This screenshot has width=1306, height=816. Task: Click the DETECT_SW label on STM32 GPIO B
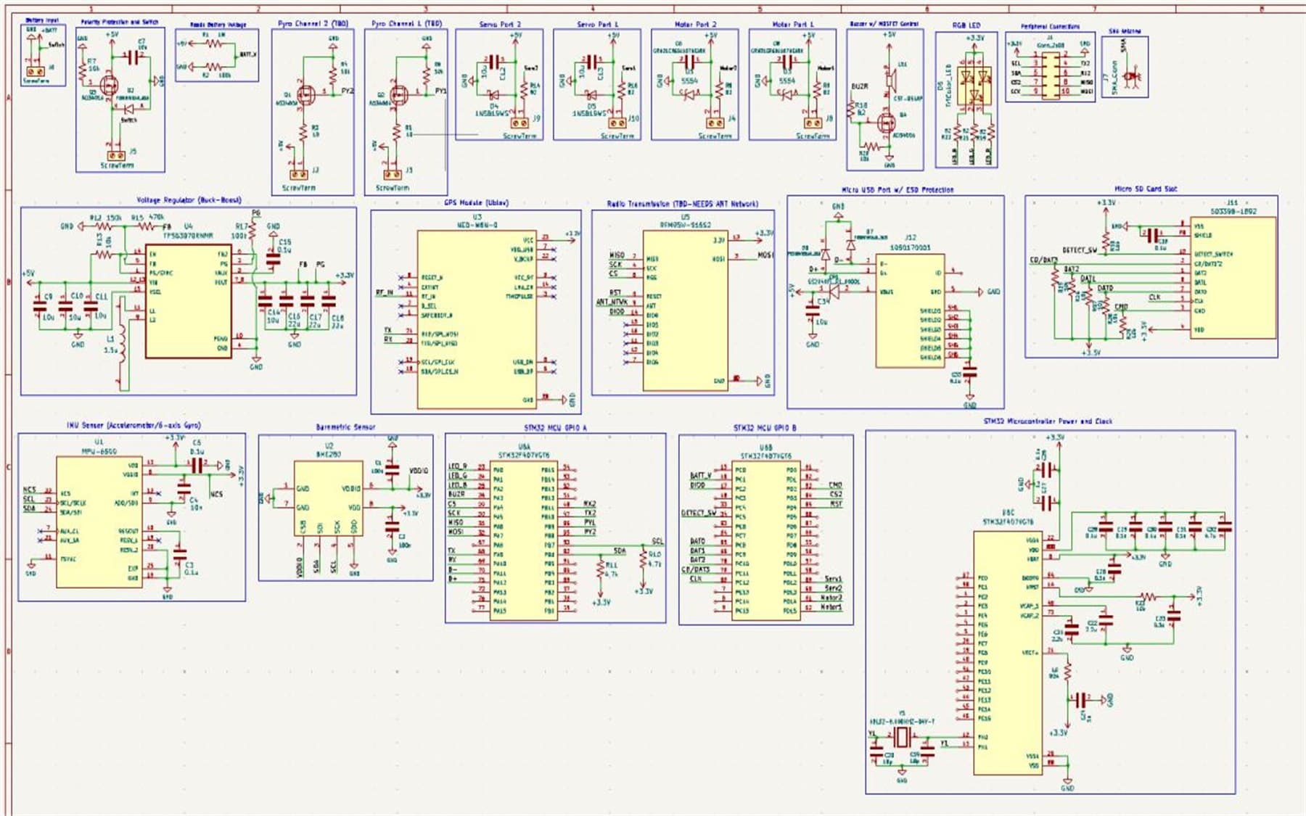pyautogui.click(x=698, y=514)
